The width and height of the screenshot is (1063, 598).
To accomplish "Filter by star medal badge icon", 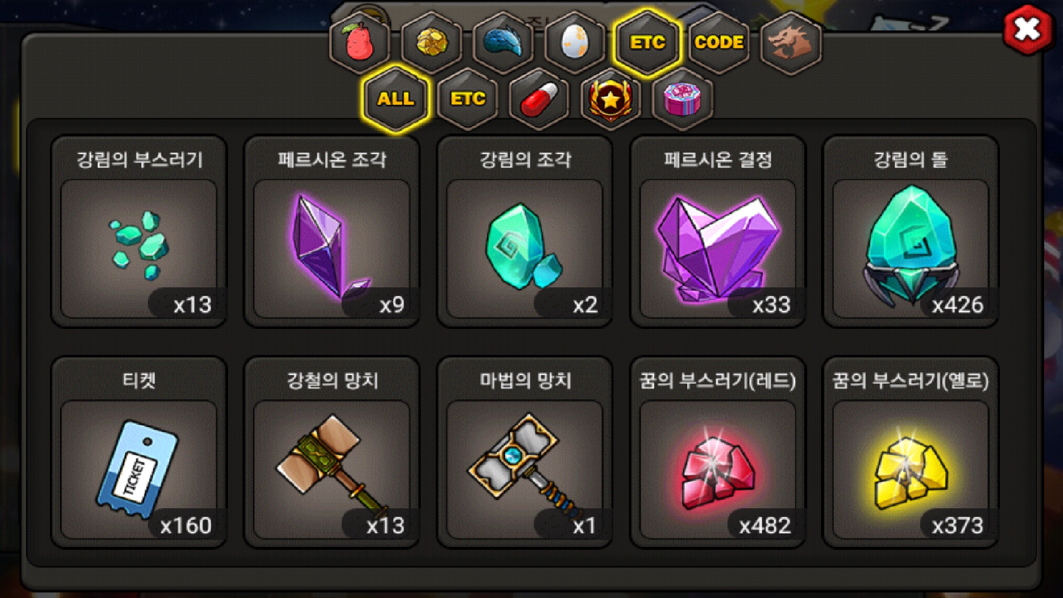I will point(611,100).
